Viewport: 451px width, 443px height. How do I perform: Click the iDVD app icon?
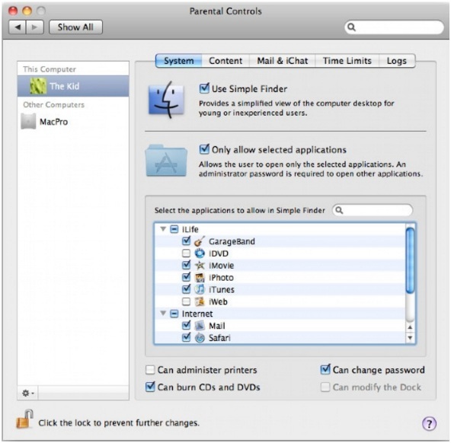click(200, 253)
